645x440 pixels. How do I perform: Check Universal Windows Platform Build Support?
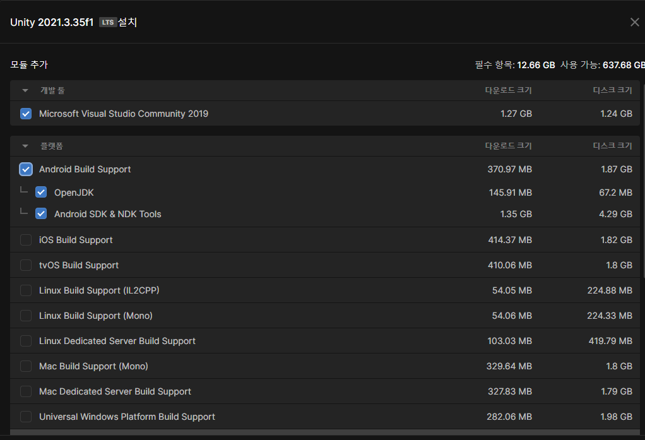click(x=26, y=417)
